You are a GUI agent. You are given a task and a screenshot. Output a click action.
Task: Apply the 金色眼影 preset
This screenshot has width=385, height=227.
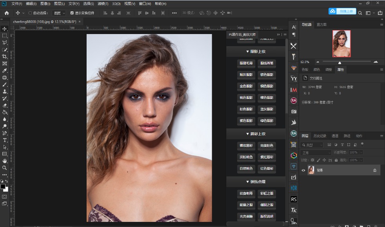[246, 86]
